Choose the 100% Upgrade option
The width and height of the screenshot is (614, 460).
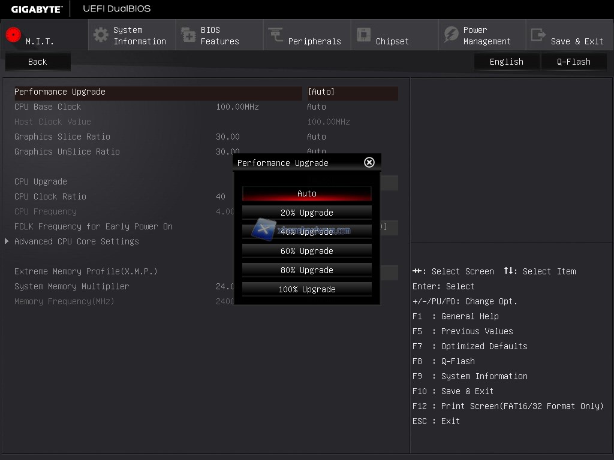(x=307, y=289)
